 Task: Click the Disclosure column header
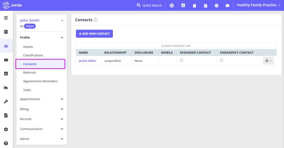point(144,53)
